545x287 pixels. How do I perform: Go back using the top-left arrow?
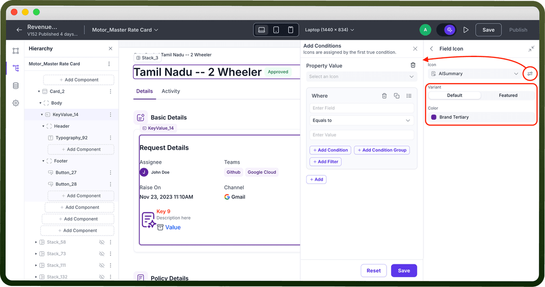tap(19, 30)
